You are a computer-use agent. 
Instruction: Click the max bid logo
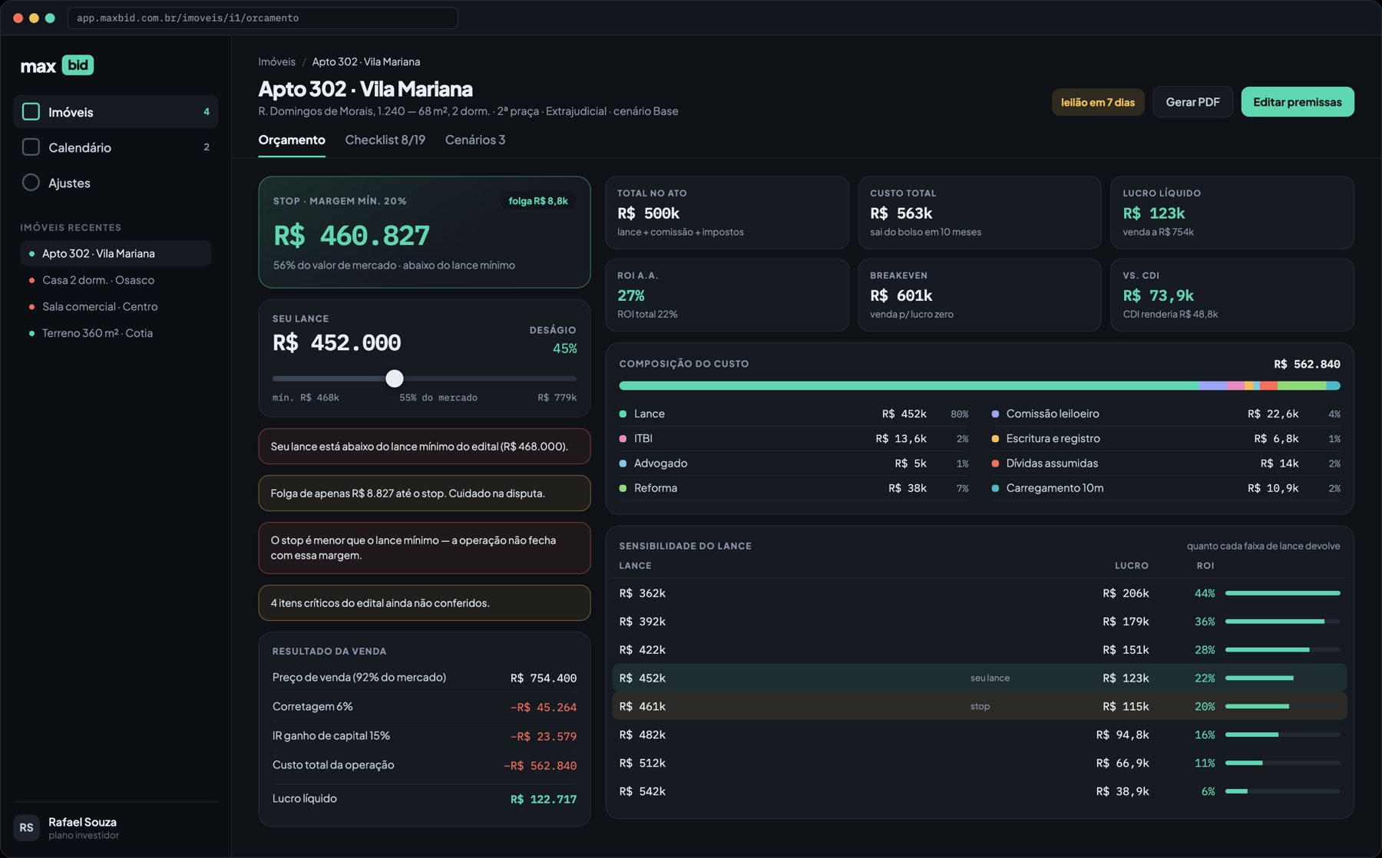coord(57,65)
